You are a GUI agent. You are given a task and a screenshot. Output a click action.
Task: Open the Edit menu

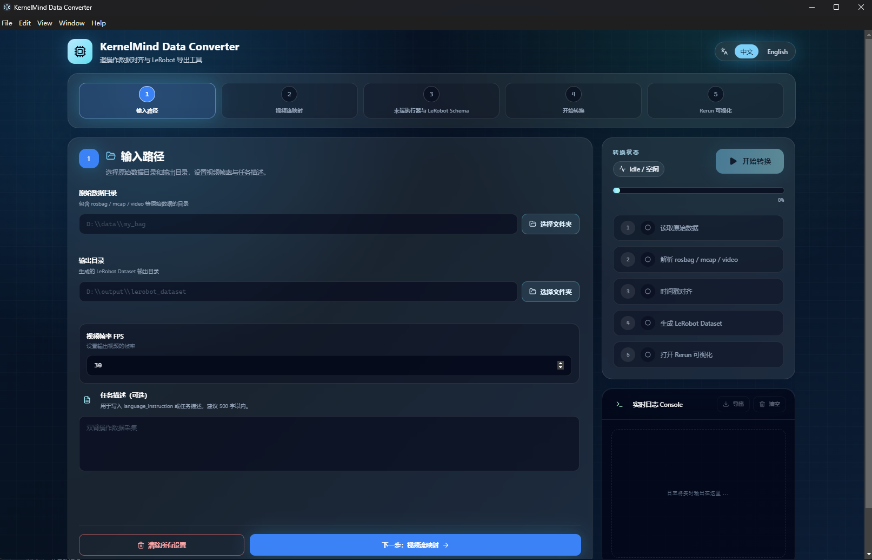click(25, 23)
